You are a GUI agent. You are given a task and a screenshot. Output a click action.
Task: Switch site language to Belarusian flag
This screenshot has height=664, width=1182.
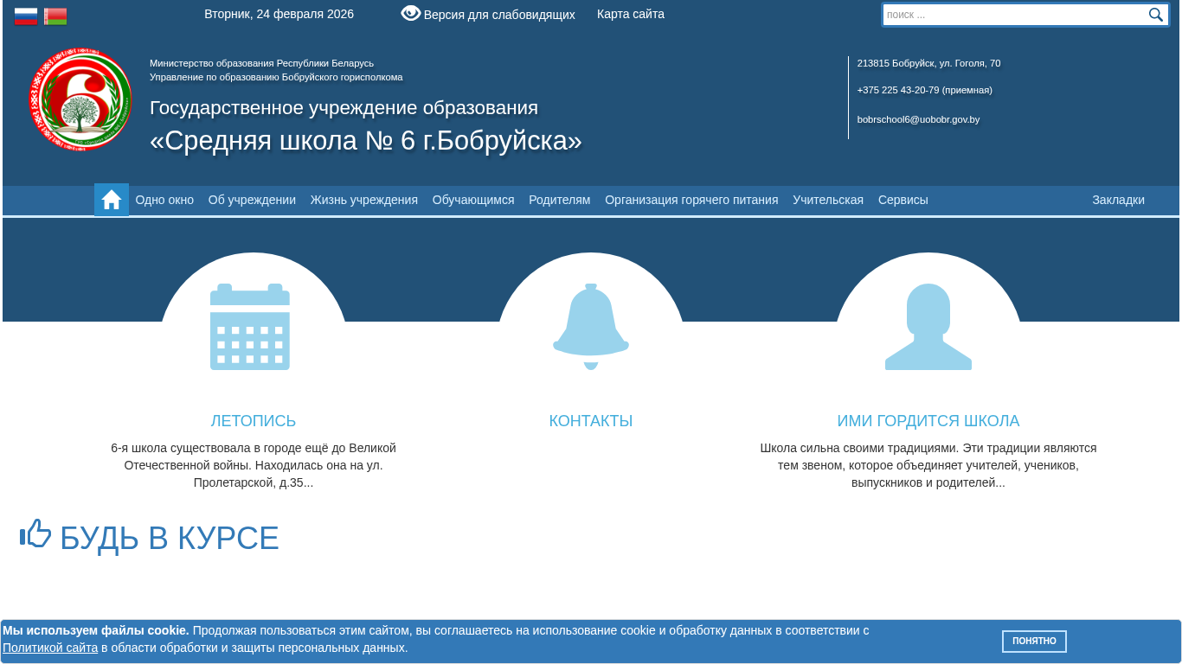55,16
